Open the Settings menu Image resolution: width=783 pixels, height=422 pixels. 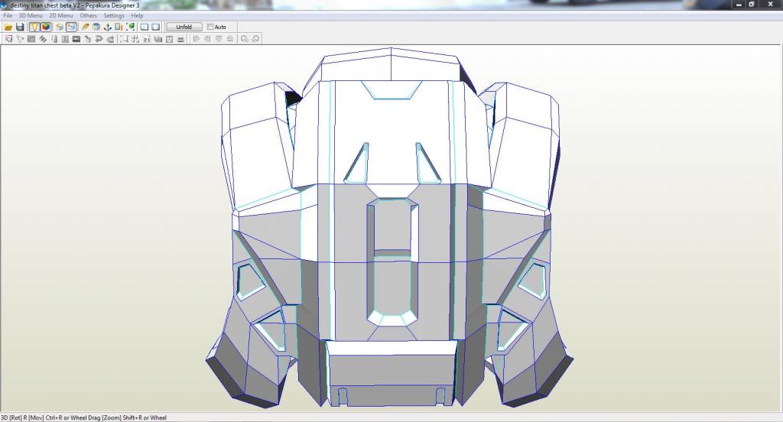(x=114, y=16)
